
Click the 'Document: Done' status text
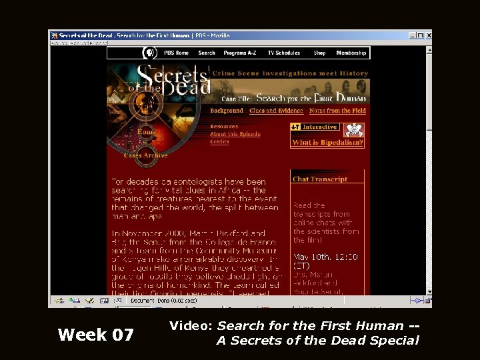pyautogui.click(x=164, y=301)
